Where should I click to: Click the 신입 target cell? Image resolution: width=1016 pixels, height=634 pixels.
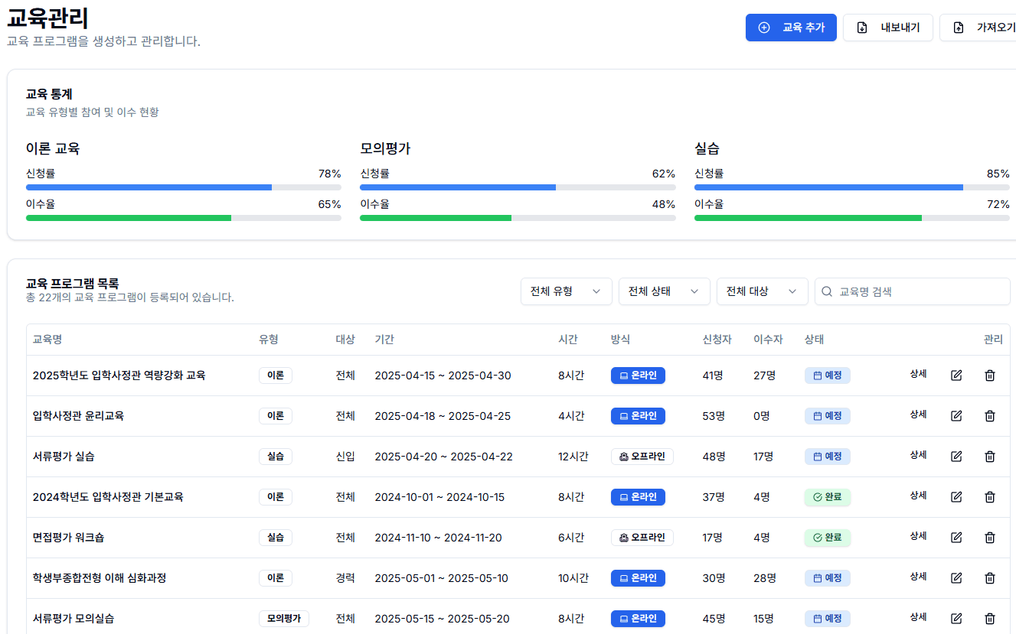click(345, 457)
